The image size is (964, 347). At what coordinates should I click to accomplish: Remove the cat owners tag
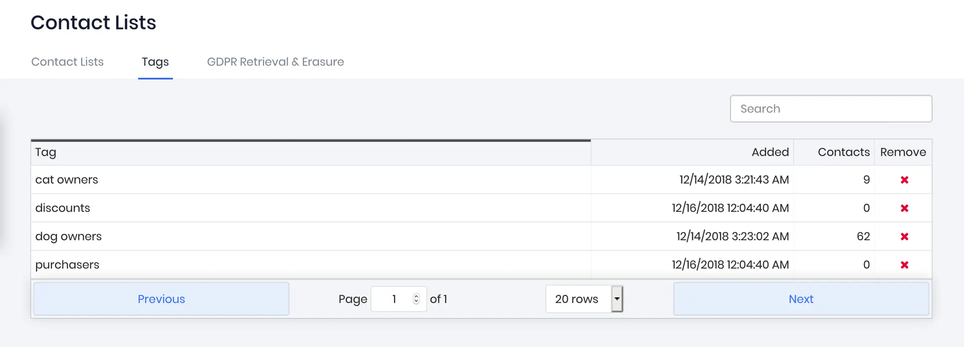(904, 180)
